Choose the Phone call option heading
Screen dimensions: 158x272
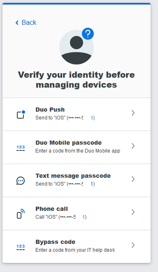click(x=51, y=209)
